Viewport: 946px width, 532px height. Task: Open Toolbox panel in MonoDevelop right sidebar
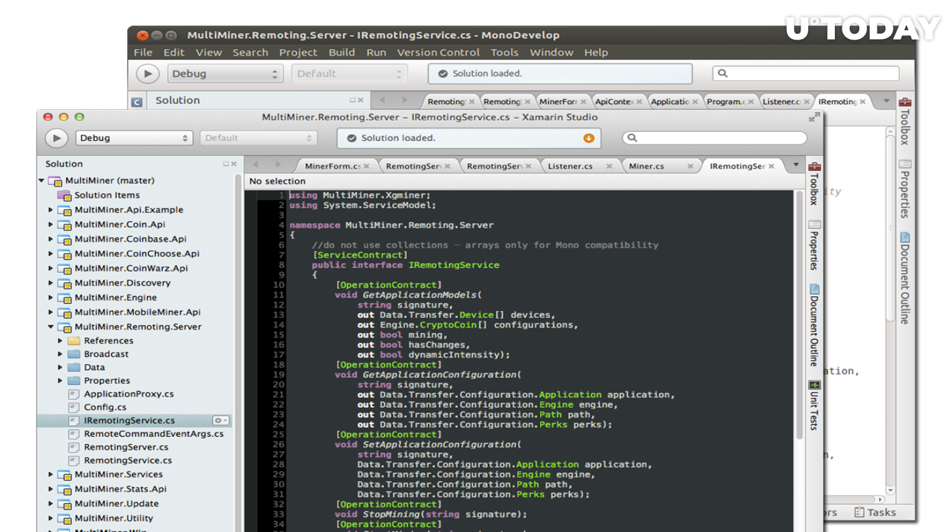905,121
